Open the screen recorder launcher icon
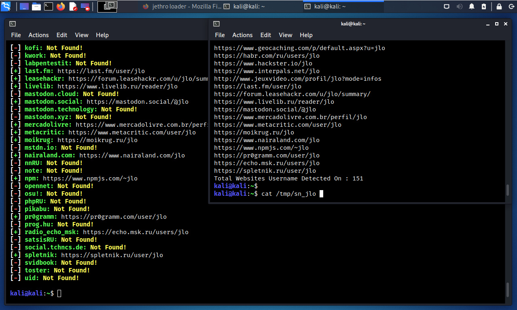This screenshot has width=517, height=310. click(x=85, y=6)
